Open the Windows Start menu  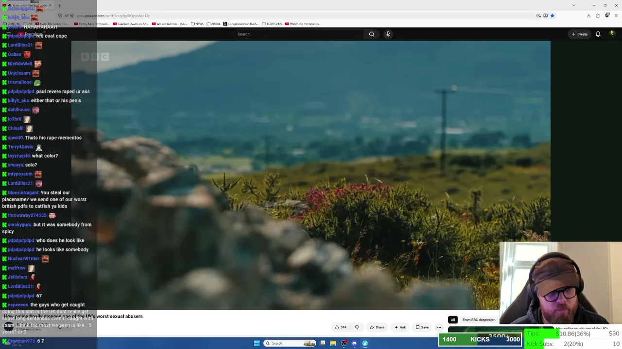pos(257,343)
